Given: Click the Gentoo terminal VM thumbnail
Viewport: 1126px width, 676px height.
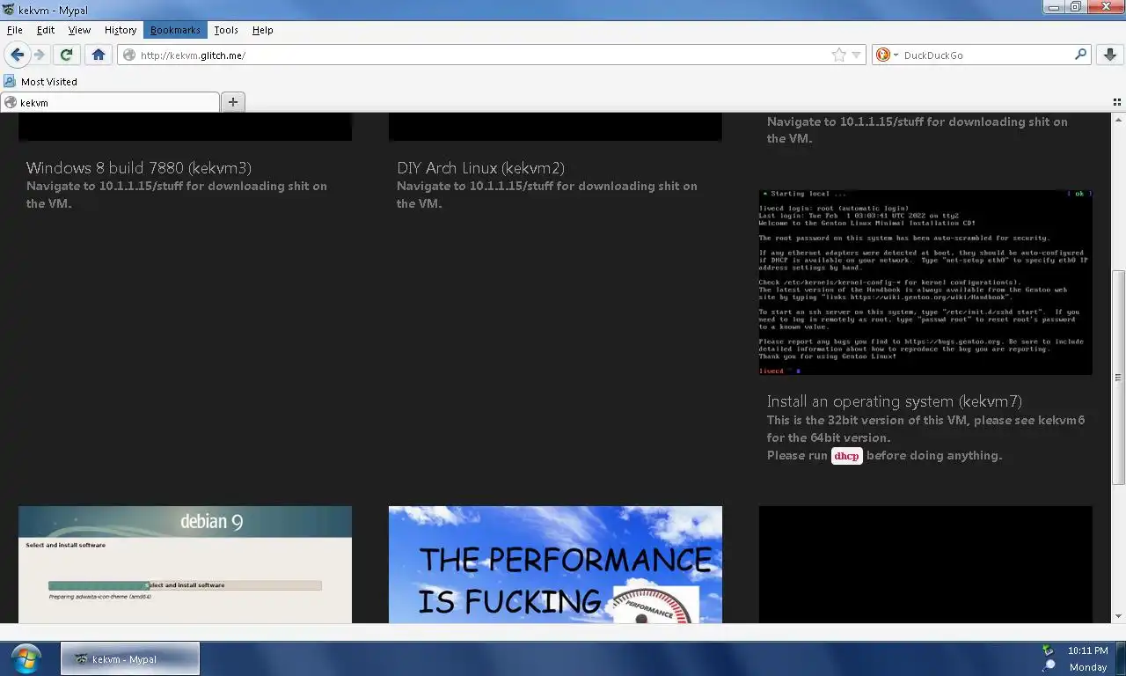Looking at the screenshot, I should (925, 282).
